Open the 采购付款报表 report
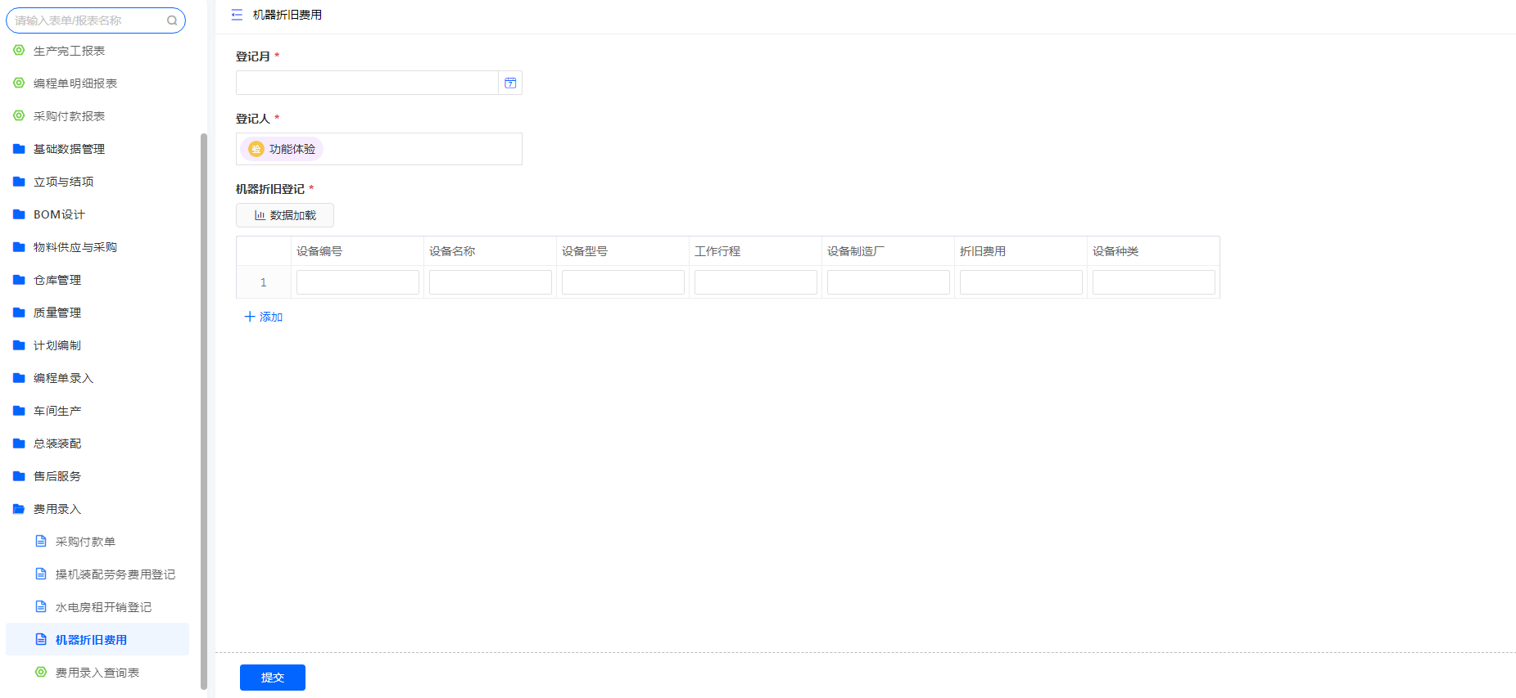Screen dimensions: 1516x698 [x=69, y=116]
